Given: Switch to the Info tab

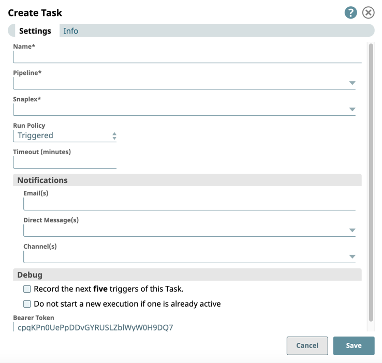Looking at the screenshot, I should pos(70,31).
